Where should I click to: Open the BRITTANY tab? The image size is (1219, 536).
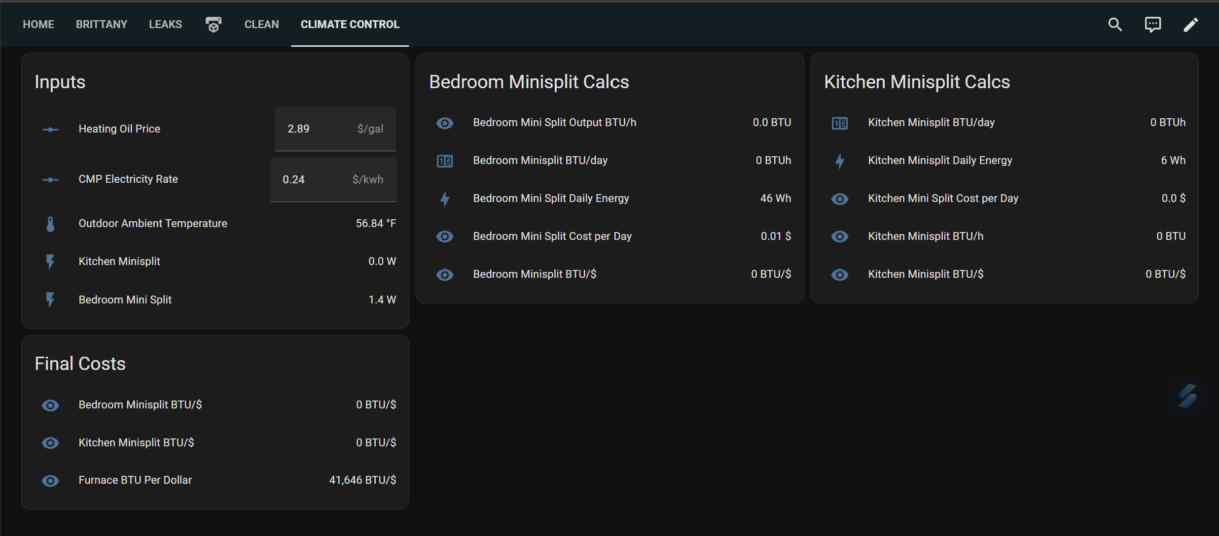(102, 24)
